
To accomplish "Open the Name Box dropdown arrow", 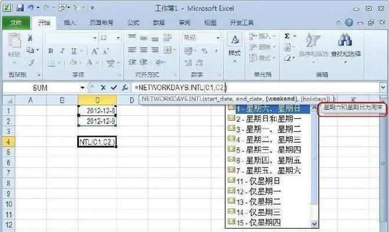I will coord(82,88).
